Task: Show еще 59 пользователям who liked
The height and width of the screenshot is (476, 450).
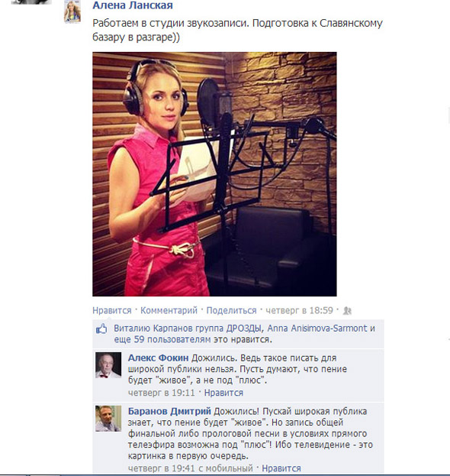Action: click(x=162, y=339)
